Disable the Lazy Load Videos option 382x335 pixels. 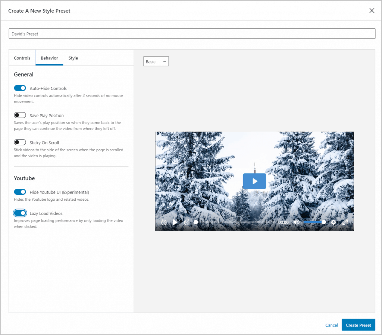20,213
